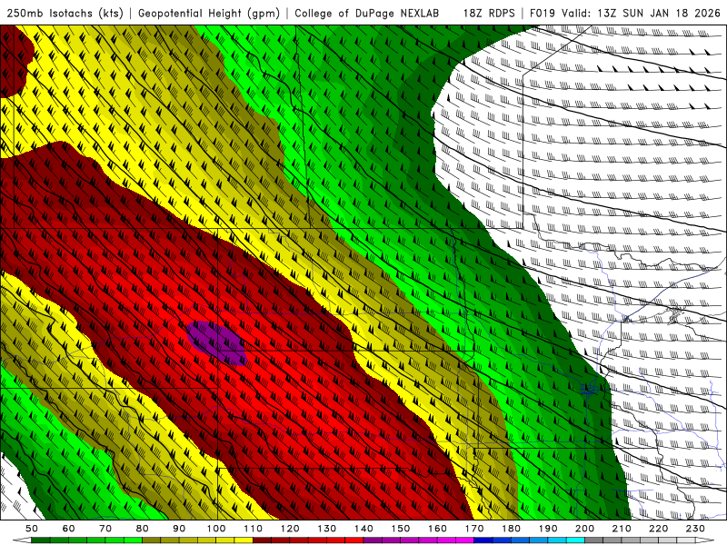
Task: Click the 180 value on the color scale
Action: 511,529
